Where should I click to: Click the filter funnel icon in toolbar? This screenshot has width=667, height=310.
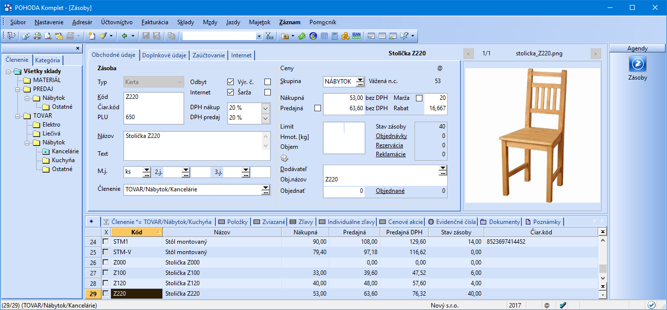click(269, 36)
